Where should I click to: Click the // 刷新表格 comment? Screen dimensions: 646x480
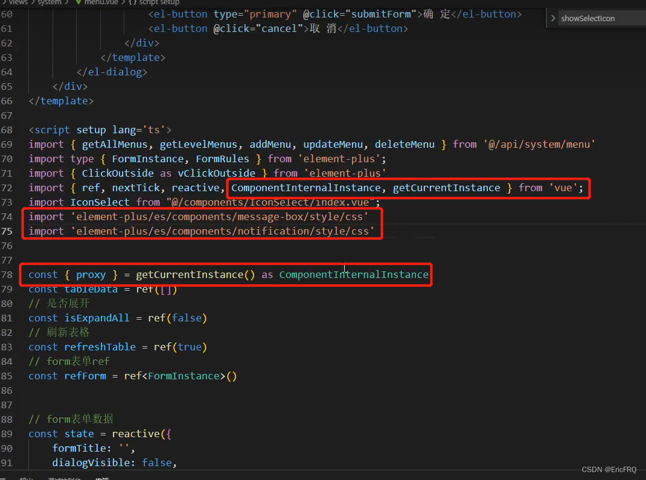click(59, 333)
